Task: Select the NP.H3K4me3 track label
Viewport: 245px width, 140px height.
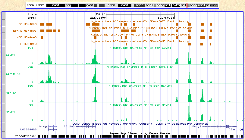Action: point(28,44)
